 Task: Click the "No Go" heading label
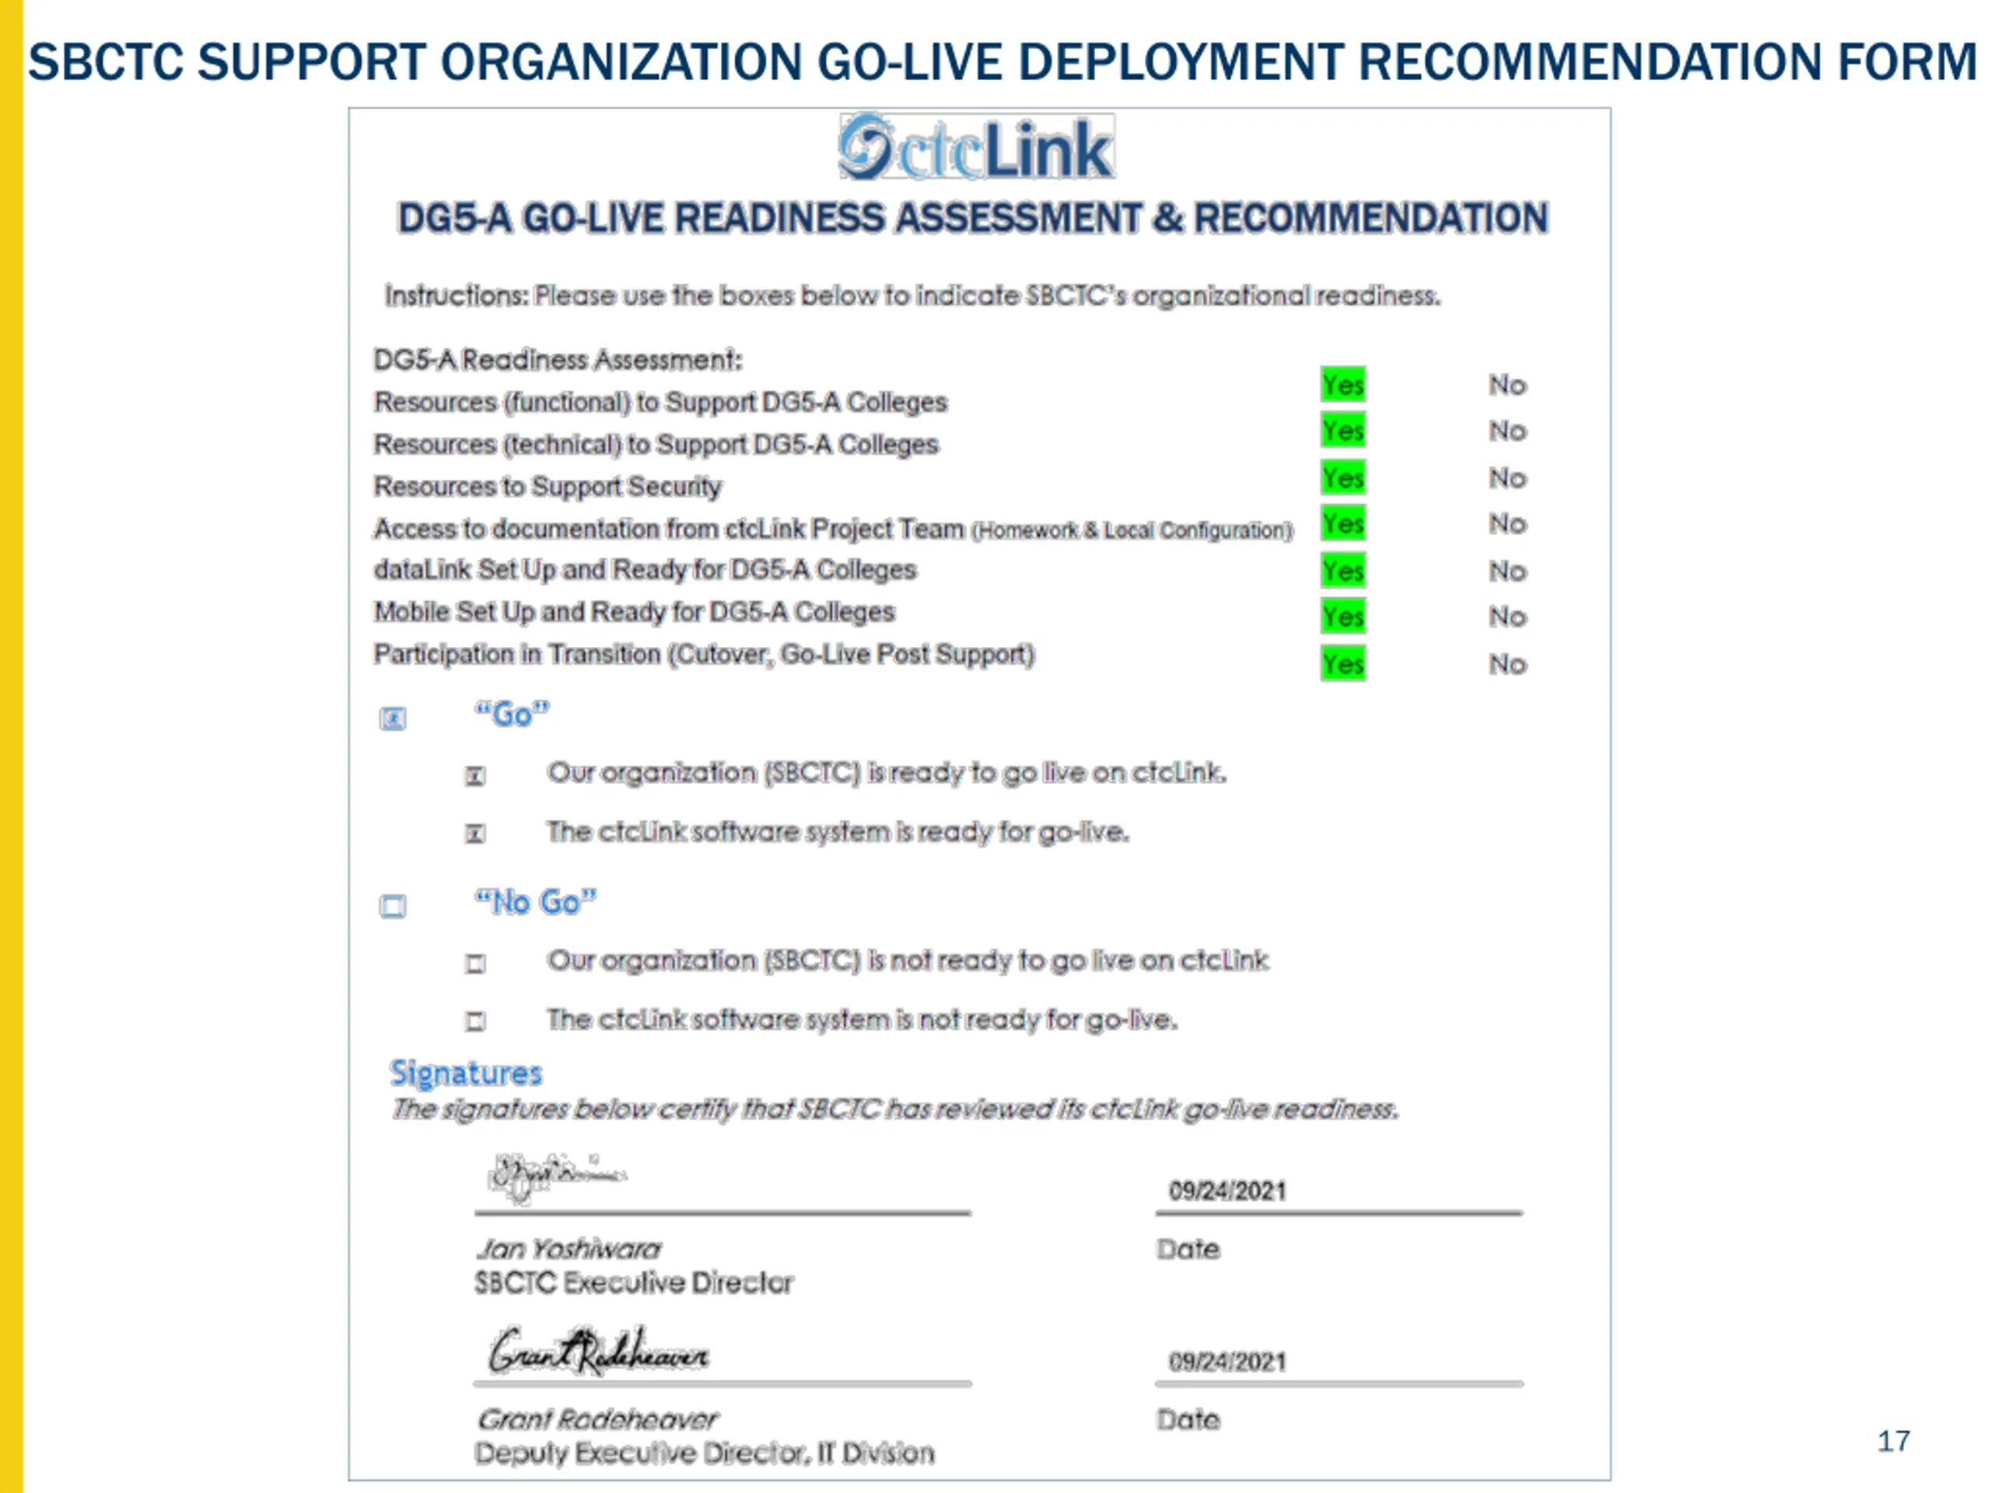(536, 902)
